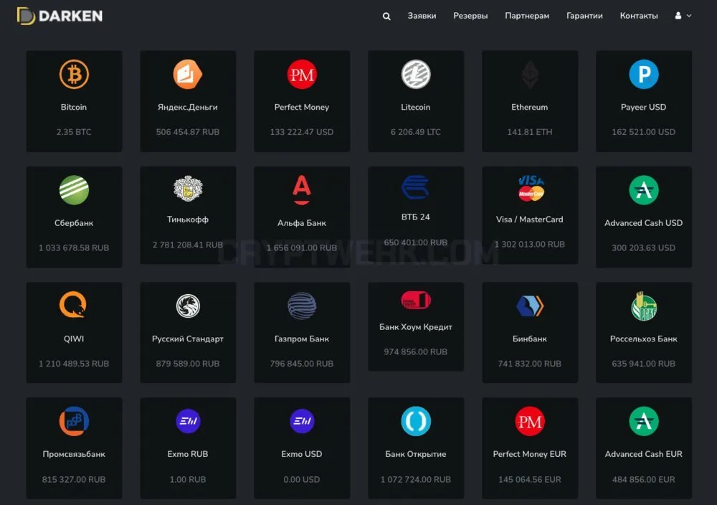This screenshot has width=717, height=505.
Task: Select the Advanced Cash USD icon
Action: [x=643, y=190]
